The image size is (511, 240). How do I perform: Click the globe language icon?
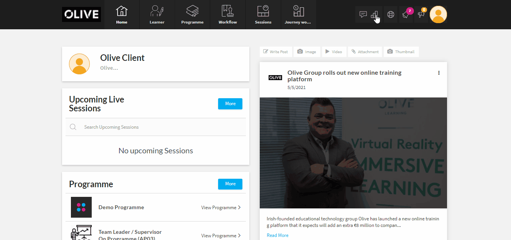tap(390, 14)
